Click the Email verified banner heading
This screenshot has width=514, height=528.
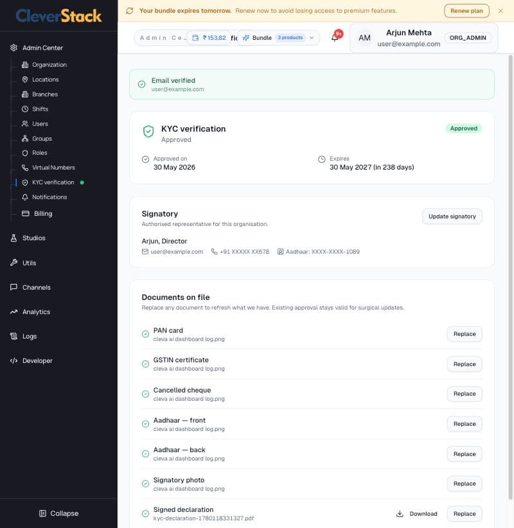click(x=173, y=80)
